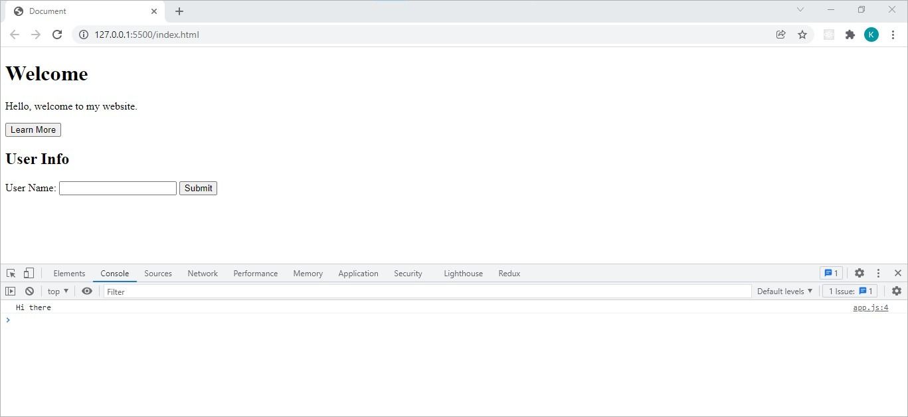Viewport: 908px width, 417px height.
Task: Focus the console prompt line
Action: (454, 320)
